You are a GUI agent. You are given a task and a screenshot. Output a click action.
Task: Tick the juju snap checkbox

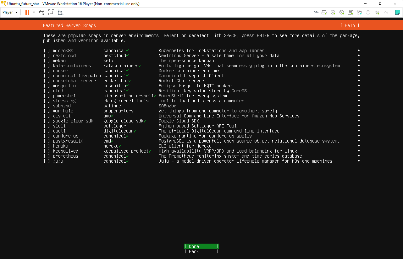coord(47,161)
